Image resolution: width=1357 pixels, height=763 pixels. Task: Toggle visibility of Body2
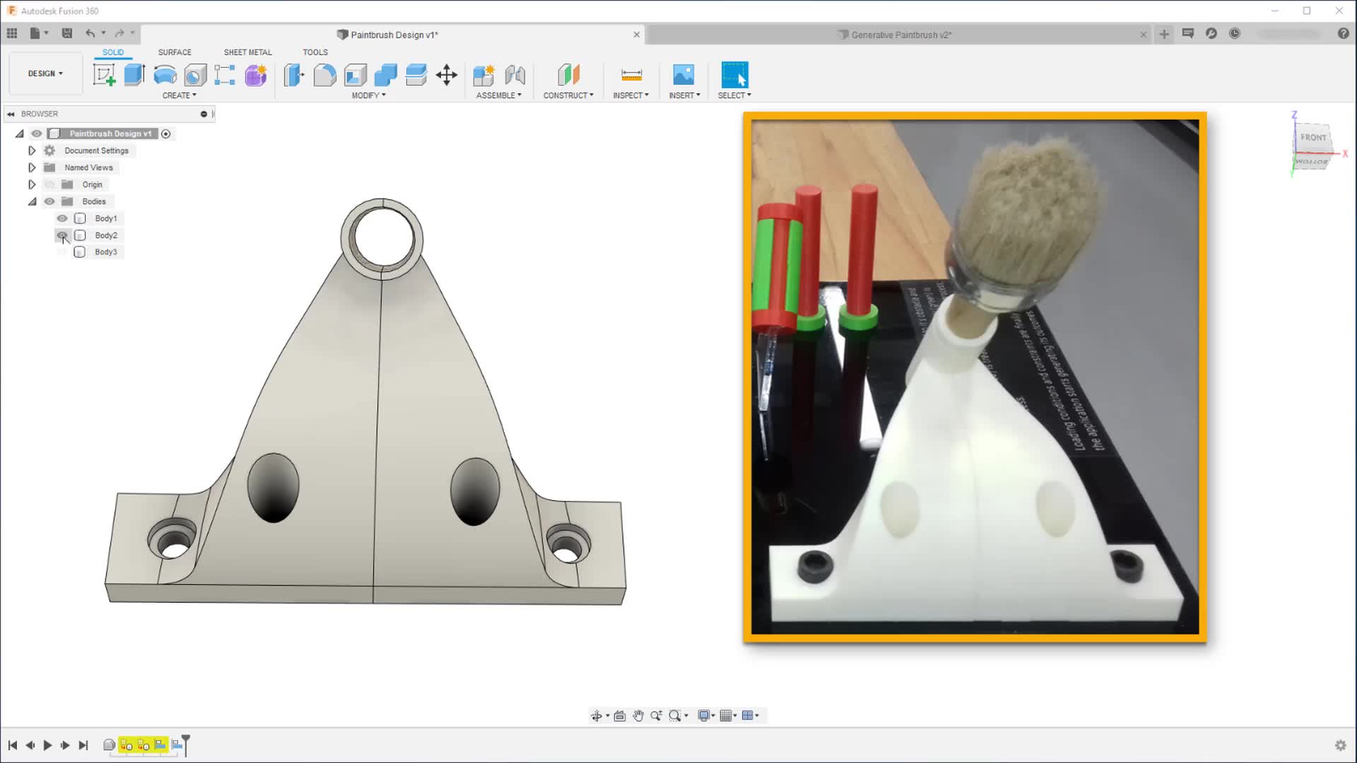point(62,235)
